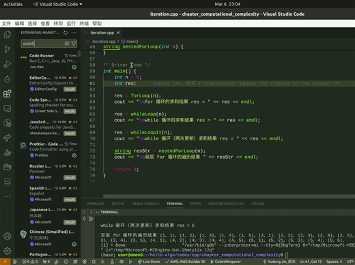Open the Run and Debug view

pyautogui.click(x=8, y=64)
